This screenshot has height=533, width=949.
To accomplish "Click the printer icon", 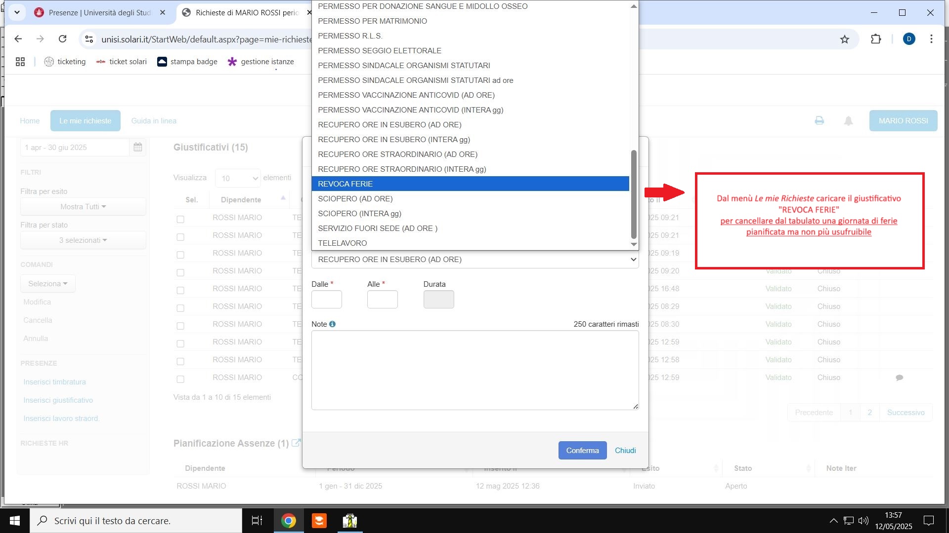I will (x=819, y=120).
